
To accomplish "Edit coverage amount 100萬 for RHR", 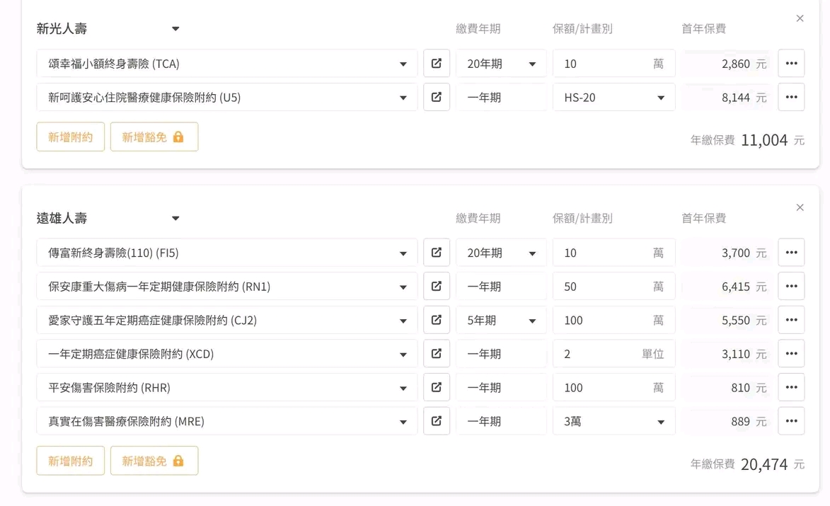I will click(614, 387).
